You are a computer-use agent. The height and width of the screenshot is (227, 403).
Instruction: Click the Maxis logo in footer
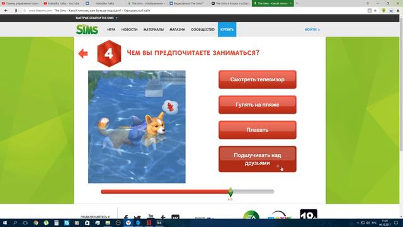279,215
